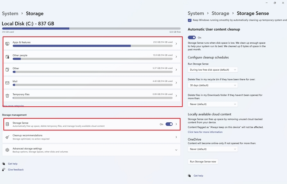Click the Mail usage bar
Viewport: 287px width, 184px height.
93,85
